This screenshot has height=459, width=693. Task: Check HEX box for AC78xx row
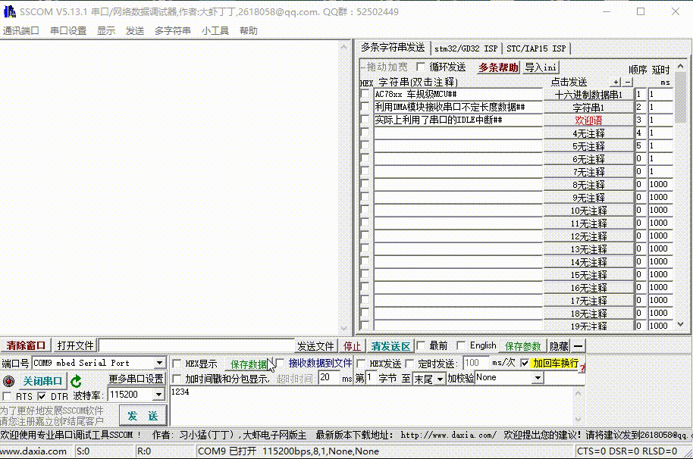pos(365,94)
